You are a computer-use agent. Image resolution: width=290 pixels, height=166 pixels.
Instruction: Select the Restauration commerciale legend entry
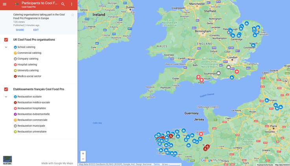tap(31, 120)
